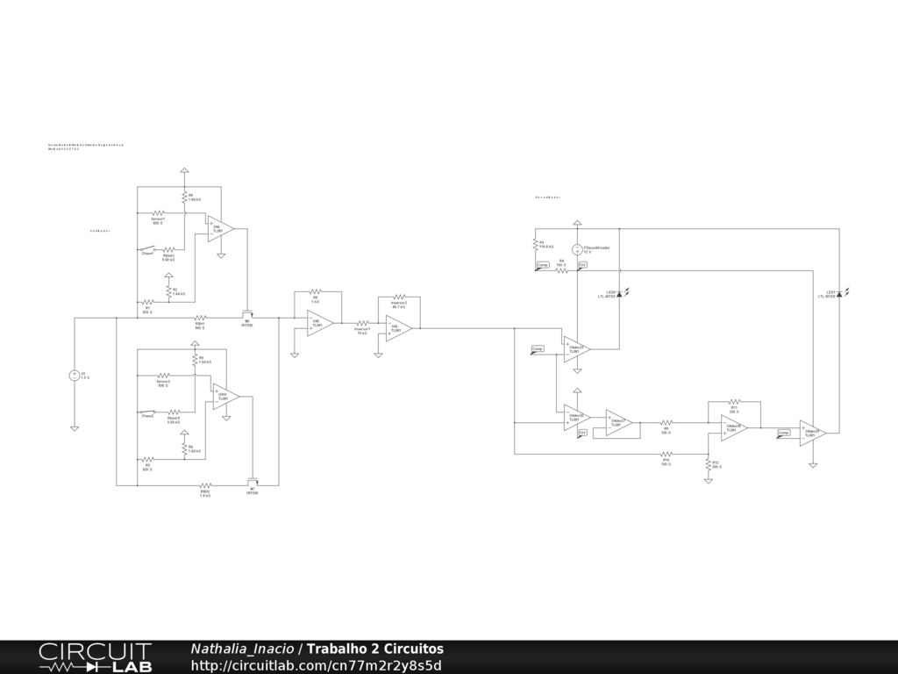Select the Inversor1 10 kΩ resistor
Image resolution: width=898 pixels, height=674 pixels.
tap(362, 324)
